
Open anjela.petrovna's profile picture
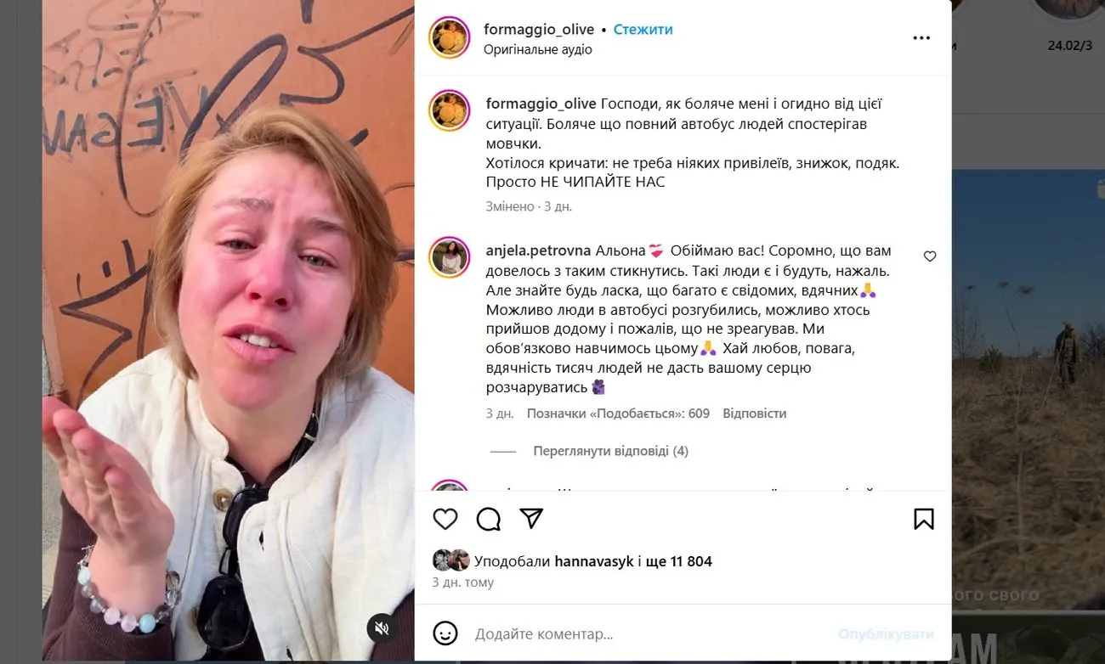click(450, 257)
